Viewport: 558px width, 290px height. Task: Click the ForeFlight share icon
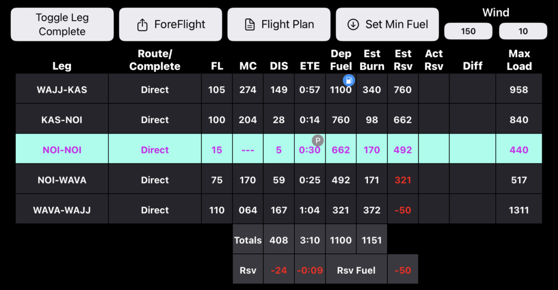[x=142, y=25]
